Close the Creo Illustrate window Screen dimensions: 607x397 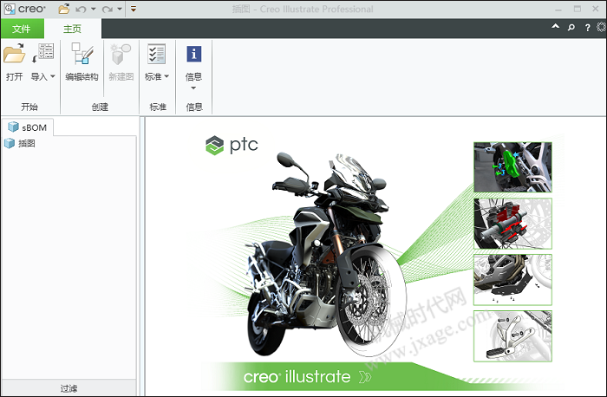point(596,9)
